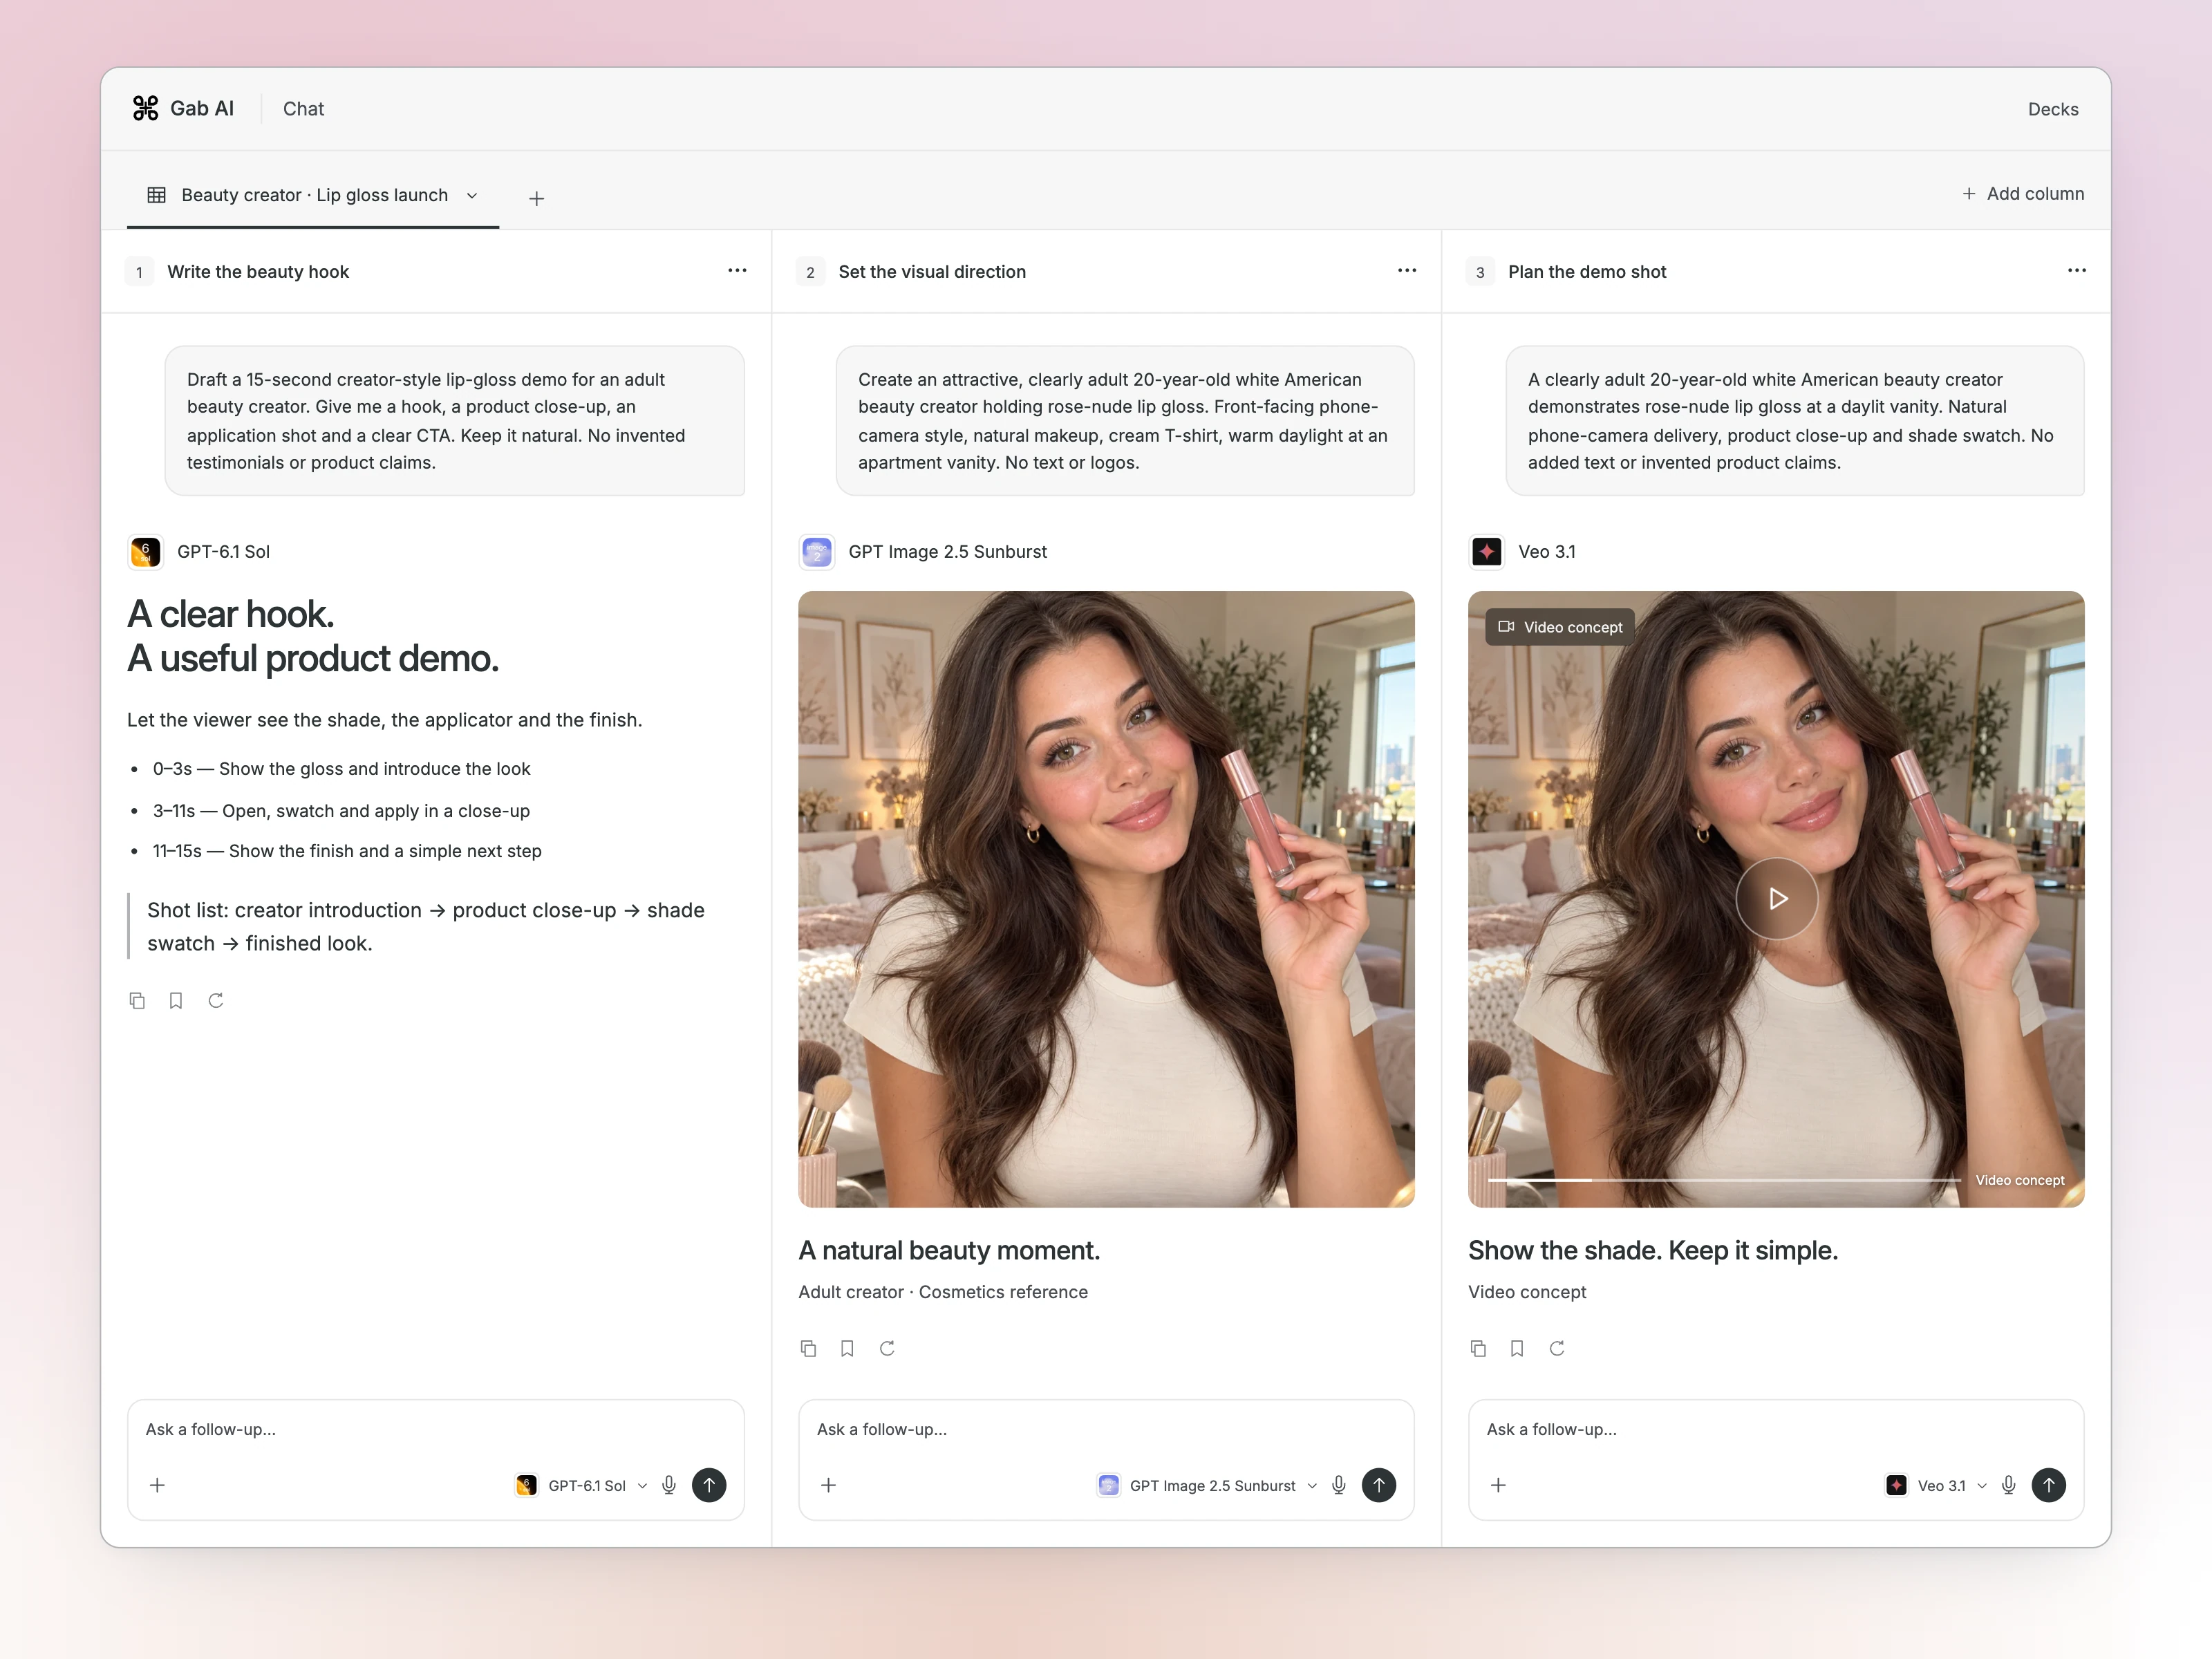Start voice input in Veo 3.1 column
Screen dimensions: 2212x1659
click(2009, 1485)
